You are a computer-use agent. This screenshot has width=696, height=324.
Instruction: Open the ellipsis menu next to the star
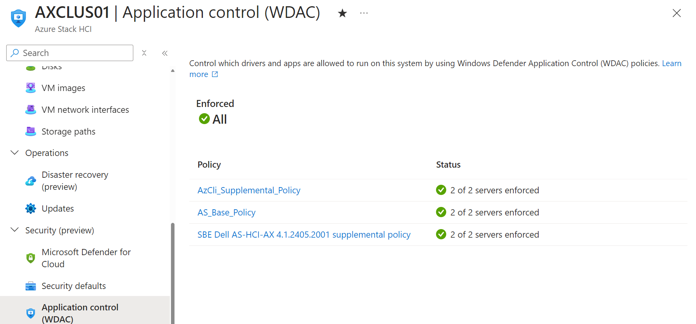click(x=364, y=13)
